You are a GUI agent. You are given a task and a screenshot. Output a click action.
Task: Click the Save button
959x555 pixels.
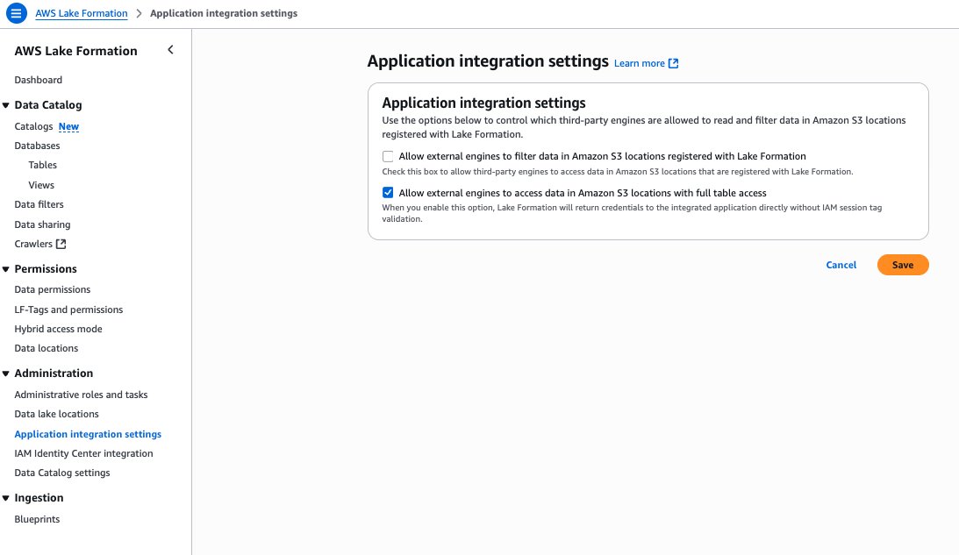pos(903,265)
